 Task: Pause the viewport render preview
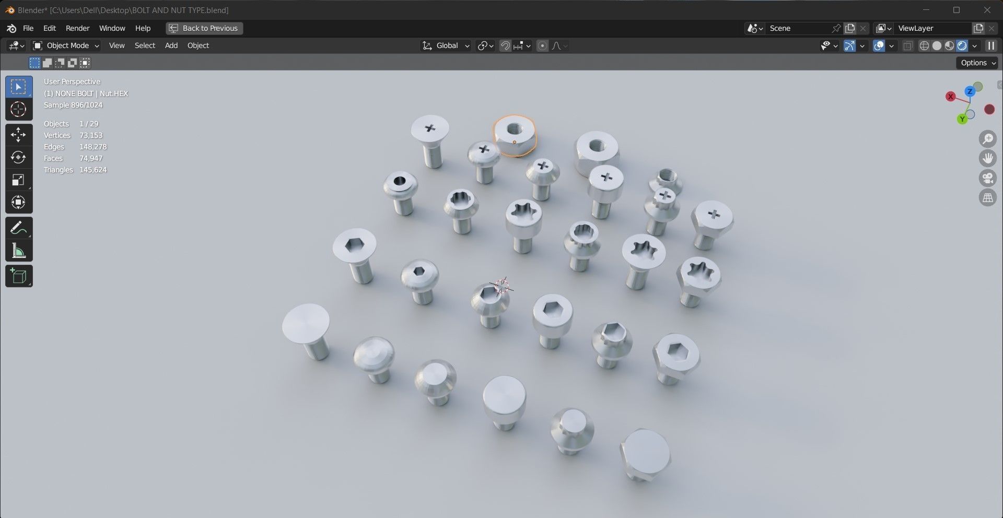[x=990, y=45]
